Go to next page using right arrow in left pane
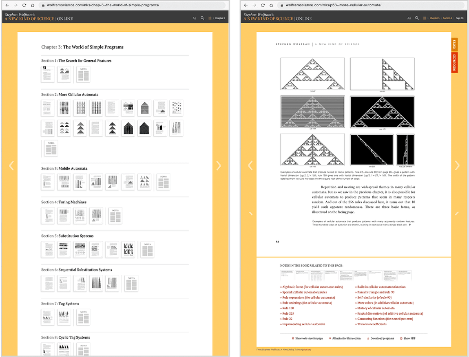This screenshot has width=469, height=357. [x=219, y=165]
